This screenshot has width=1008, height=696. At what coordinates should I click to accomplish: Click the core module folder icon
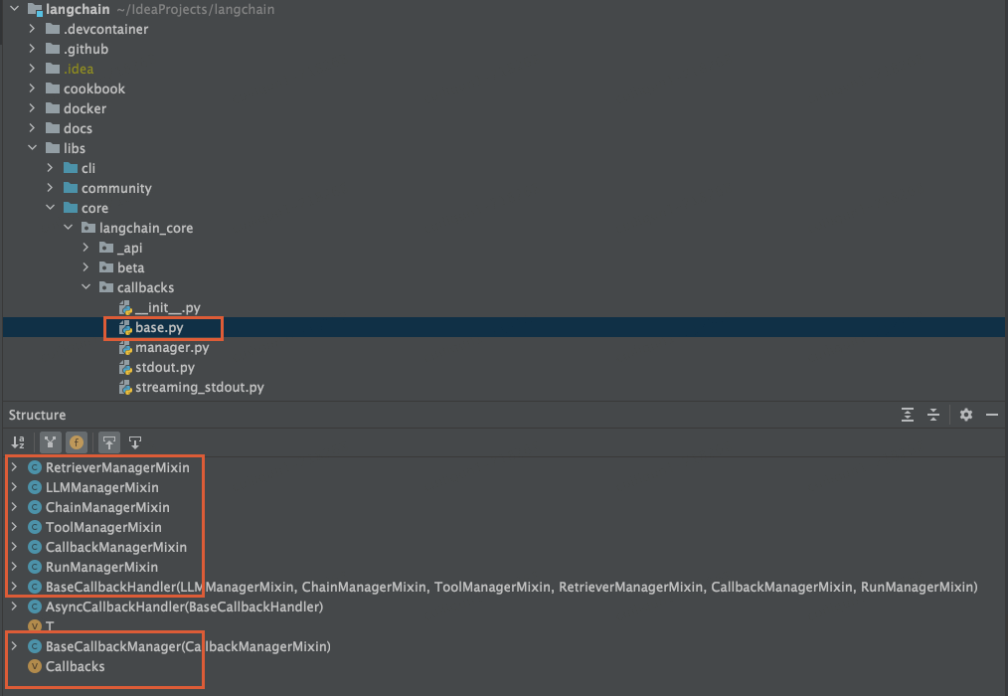pyautogui.click(x=71, y=208)
